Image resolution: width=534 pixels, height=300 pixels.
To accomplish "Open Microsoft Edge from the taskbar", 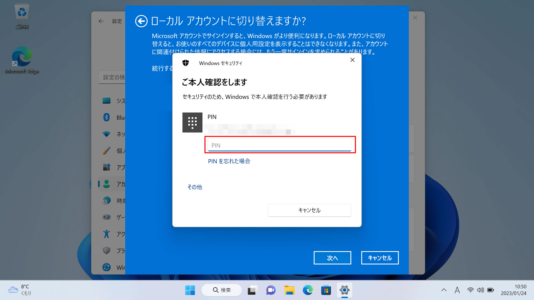I will pyautogui.click(x=308, y=290).
